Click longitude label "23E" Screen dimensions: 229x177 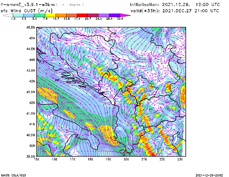[x=180, y=159]
